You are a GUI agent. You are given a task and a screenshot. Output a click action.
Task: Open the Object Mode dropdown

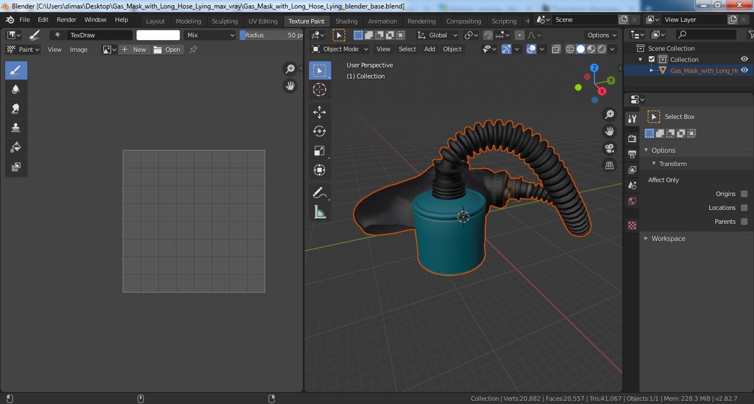tap(340, 49)
